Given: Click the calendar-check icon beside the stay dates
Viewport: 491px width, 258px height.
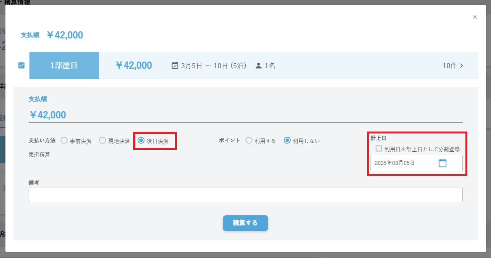Looking at the screenshot, I should pyautogui.click(x=175, y=66).
